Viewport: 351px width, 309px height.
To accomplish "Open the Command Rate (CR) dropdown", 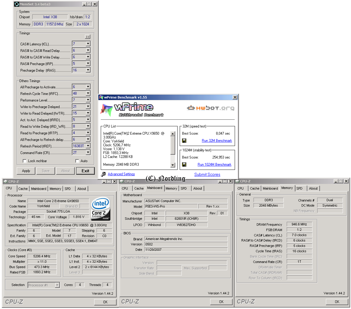I will click(88, 152).
